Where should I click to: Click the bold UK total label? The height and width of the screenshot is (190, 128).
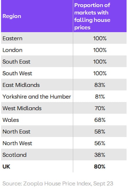pos(6,166)
